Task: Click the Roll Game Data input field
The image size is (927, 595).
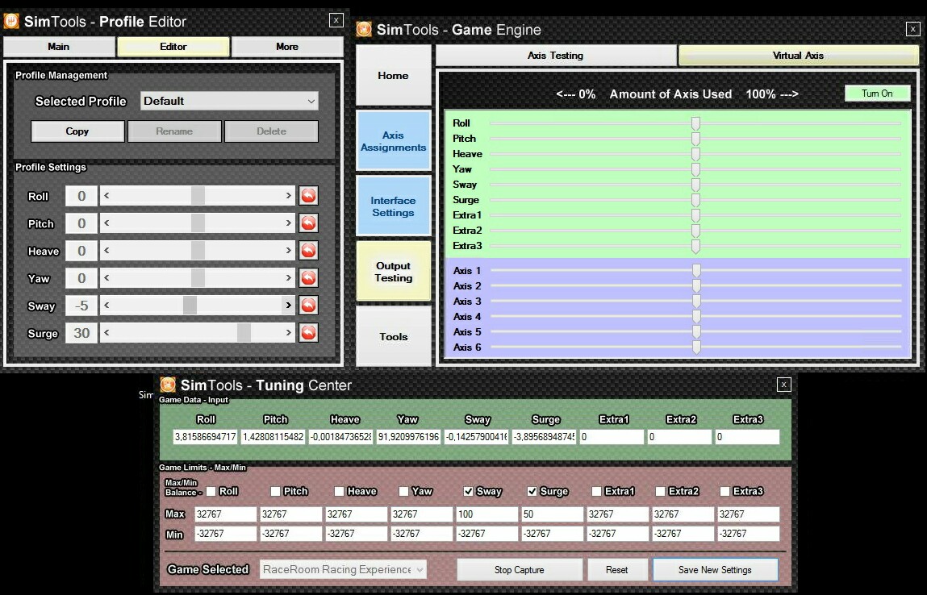Action: pos(205,437)
